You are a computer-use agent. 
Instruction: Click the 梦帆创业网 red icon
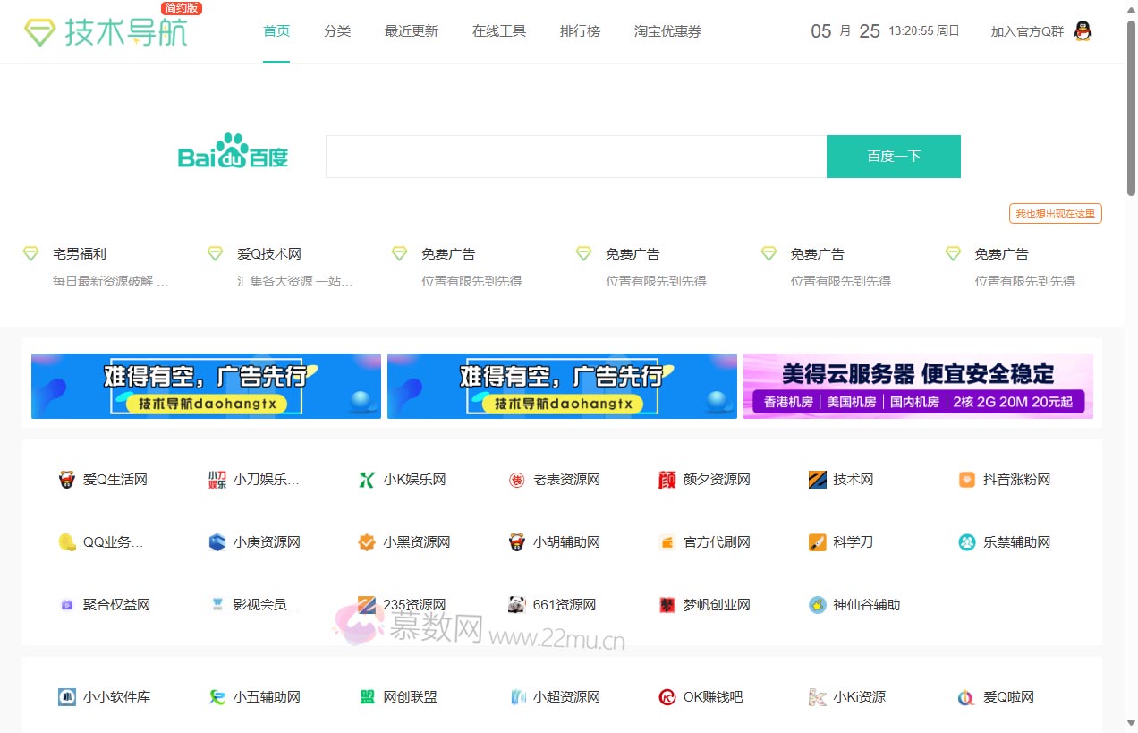(667, 604)
